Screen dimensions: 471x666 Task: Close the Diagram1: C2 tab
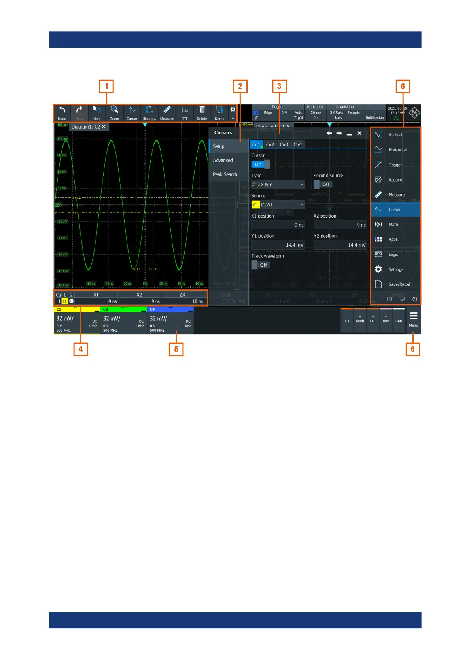104,127
